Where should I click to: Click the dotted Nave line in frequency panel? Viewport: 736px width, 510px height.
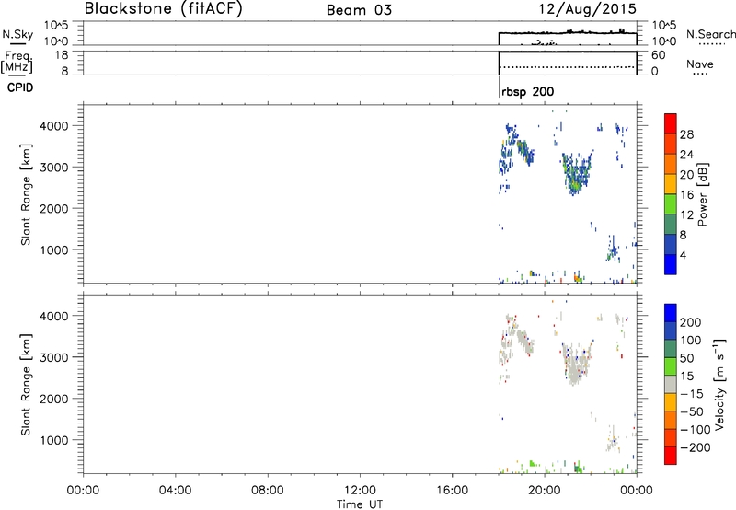pyautogui.click(x=567, y=67)
